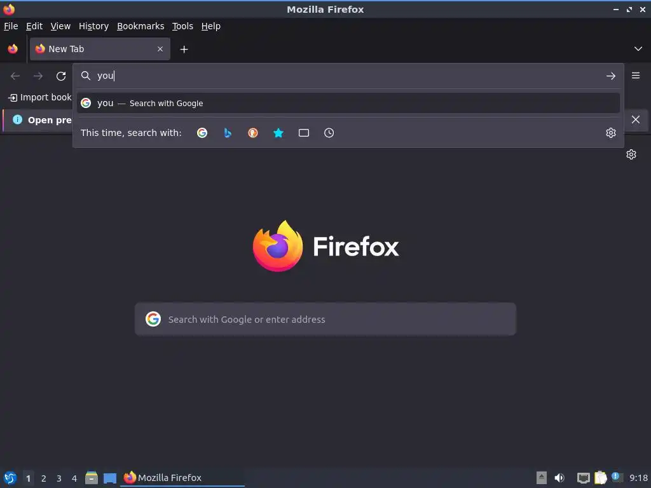The width and height of the screenshot is (651, 488).
Task: Personalize new tab with gear icon
Action: click(x=631, y=154)
